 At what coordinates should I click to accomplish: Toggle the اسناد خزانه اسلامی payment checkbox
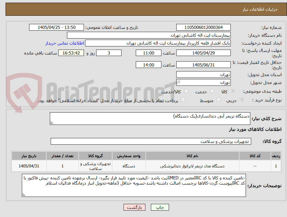tap(183, 99)
